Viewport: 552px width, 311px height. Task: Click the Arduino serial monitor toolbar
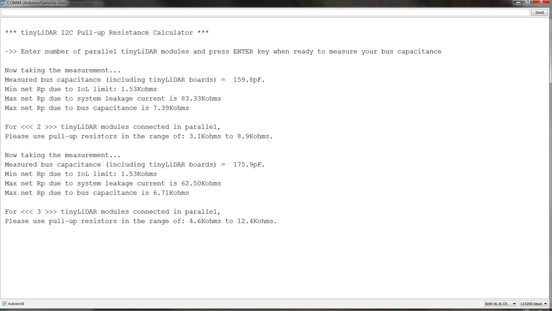(276, 13)
